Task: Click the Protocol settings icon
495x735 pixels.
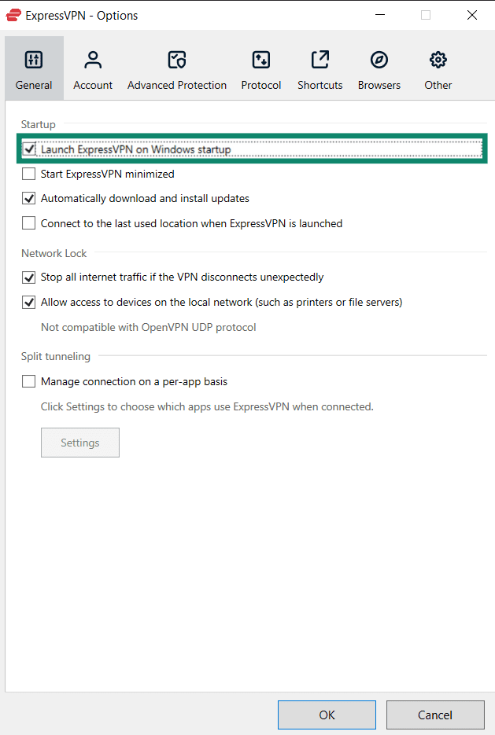Action: [260, 59]
